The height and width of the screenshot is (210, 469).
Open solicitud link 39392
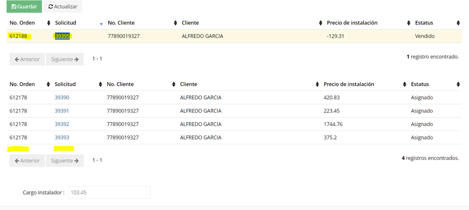[62, 124]
